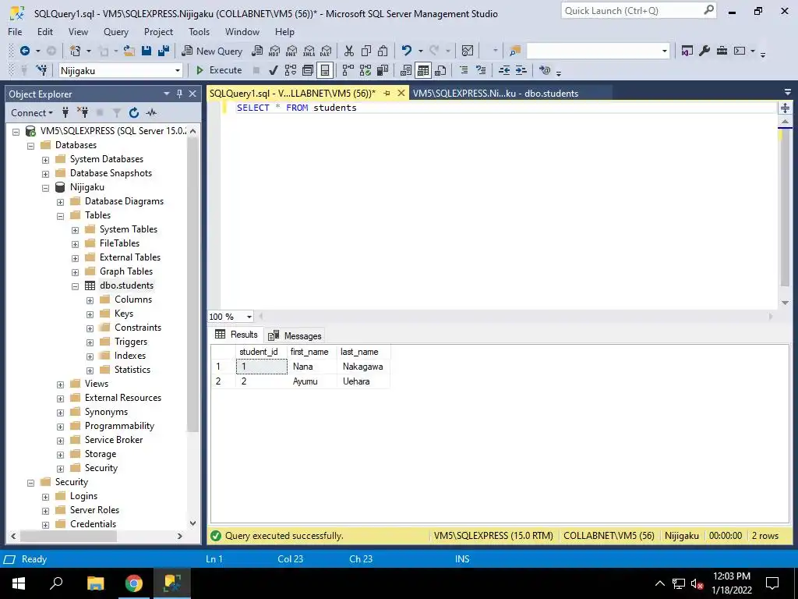Click the Change Connection icon
The width and height of the screenshot is (798, 599).
tap(42, 70)
